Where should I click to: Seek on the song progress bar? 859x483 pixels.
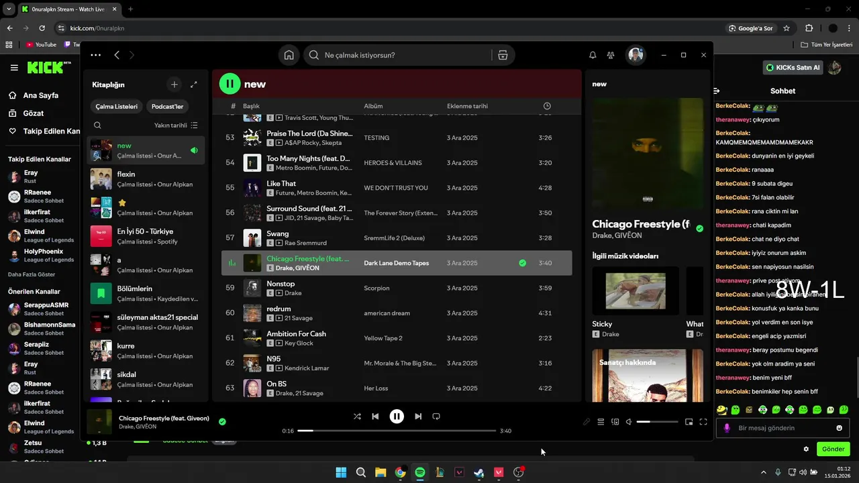pyautogui.click(x=397, y=431)
